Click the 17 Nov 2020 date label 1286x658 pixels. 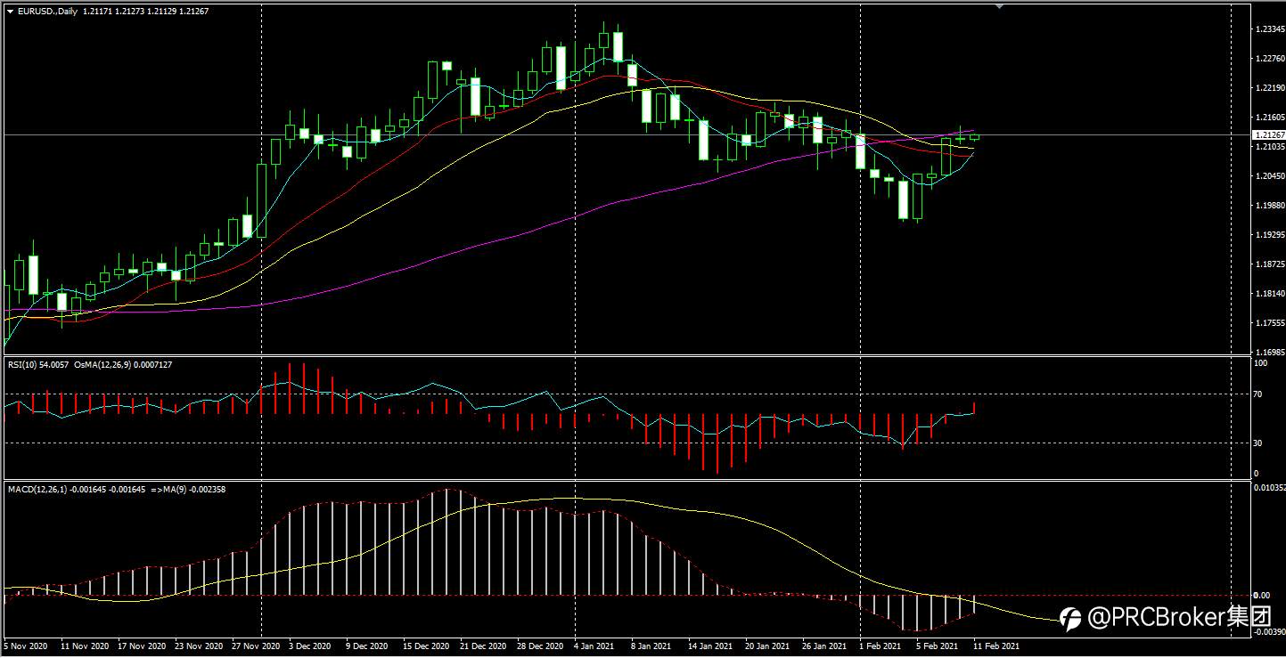pos(142,646)
